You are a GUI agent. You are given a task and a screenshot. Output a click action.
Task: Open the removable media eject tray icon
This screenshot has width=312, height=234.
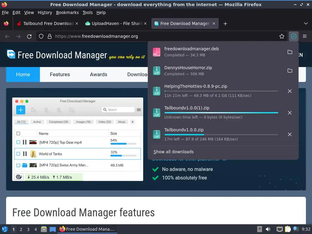pyautogui.click(x=260, y=229)
